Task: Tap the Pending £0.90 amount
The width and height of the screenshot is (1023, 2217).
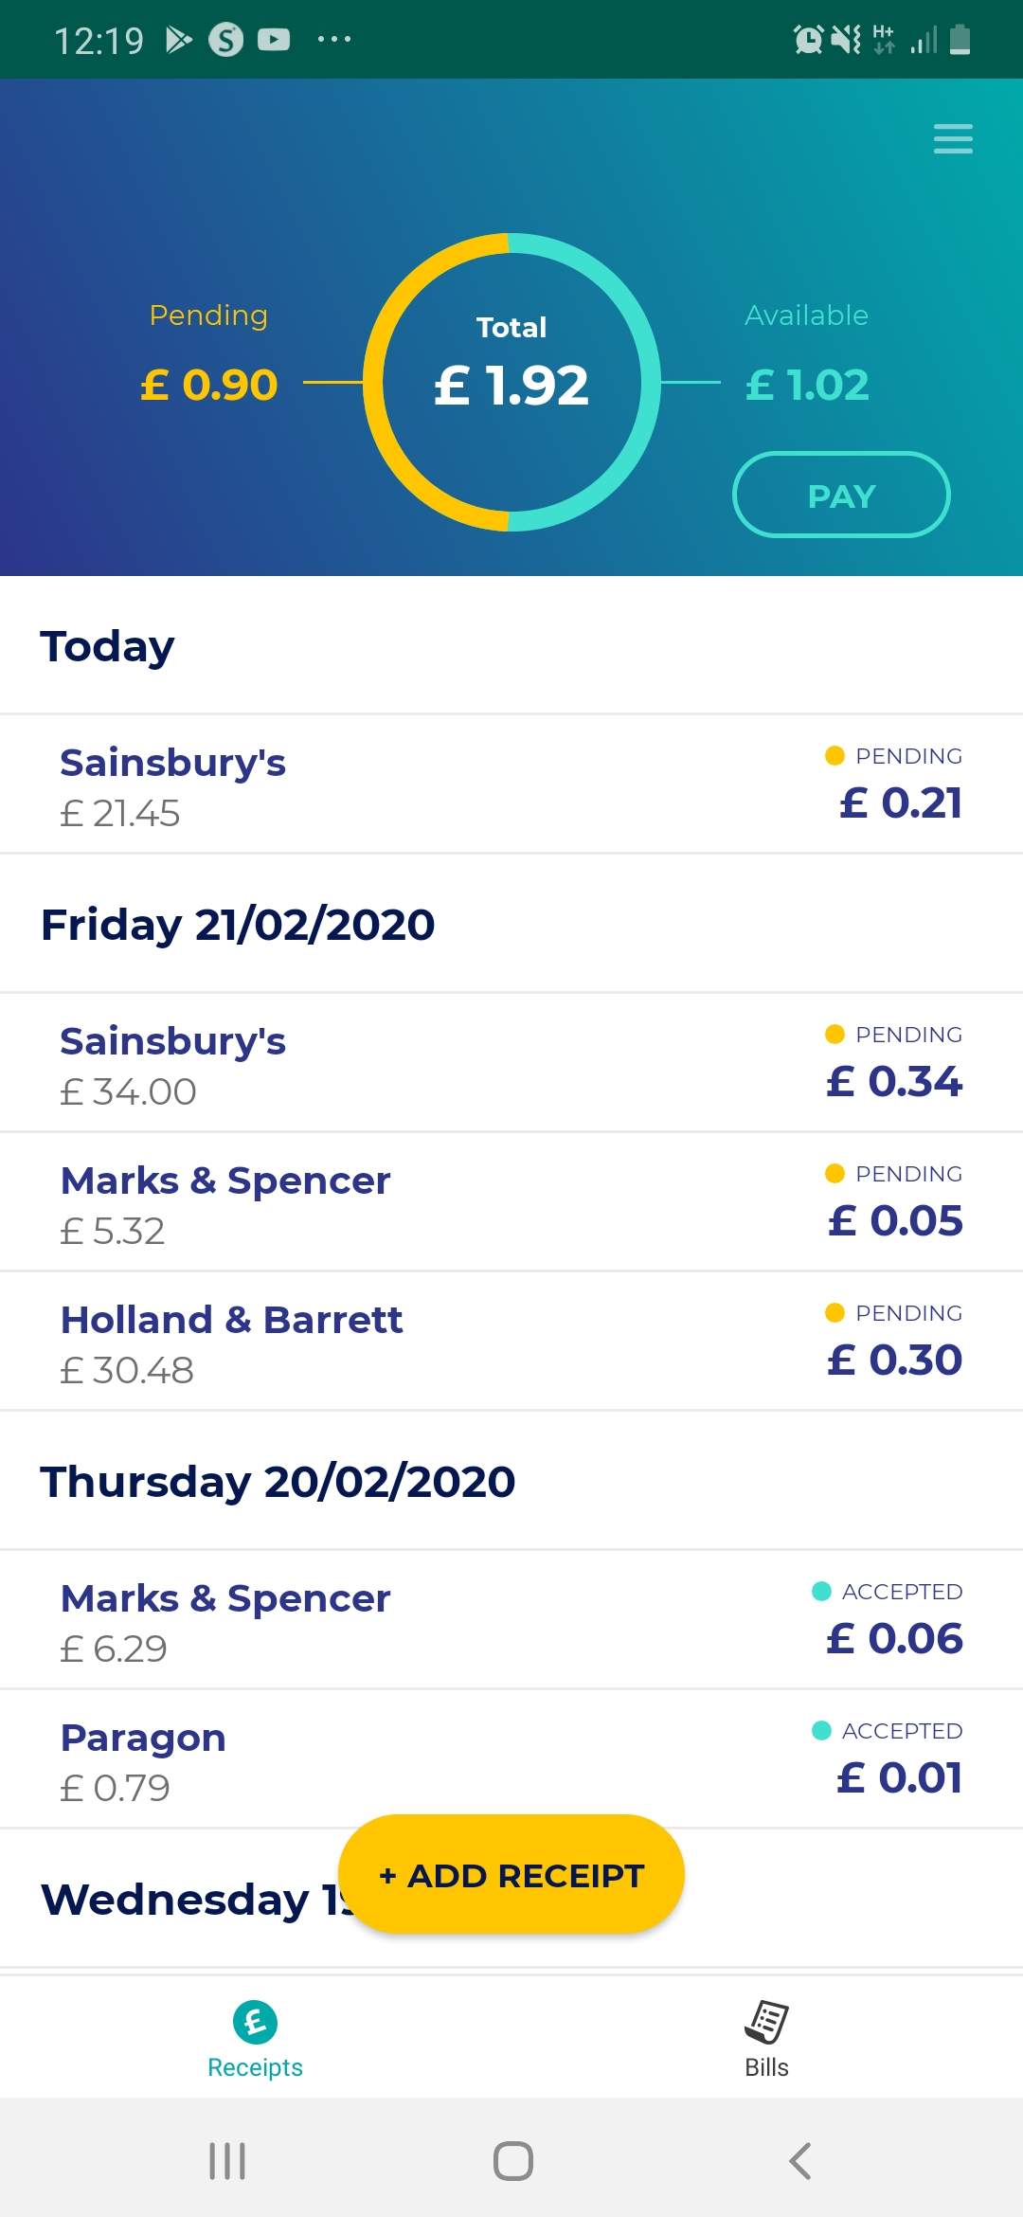Action: [x=209, y=385]
